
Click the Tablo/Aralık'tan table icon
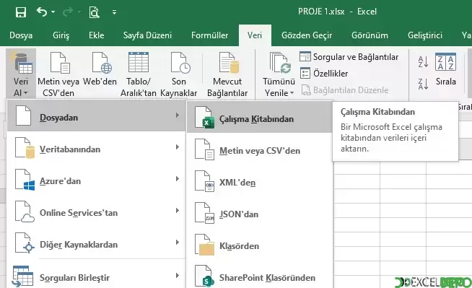138,62
